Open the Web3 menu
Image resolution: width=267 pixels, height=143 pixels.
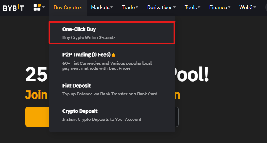tap(248, 8)
